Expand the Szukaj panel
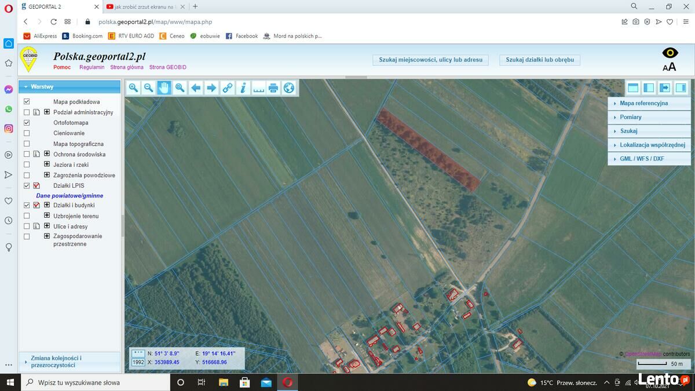 pos(649,131)
